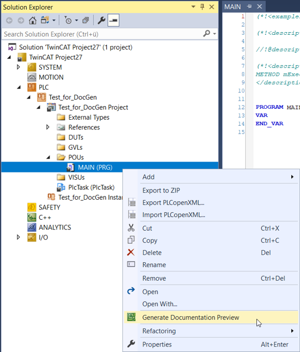Choose Open in the context menu
Image resolution: width=300 pixels, height=352 pixels.
(x=211, y=292)
